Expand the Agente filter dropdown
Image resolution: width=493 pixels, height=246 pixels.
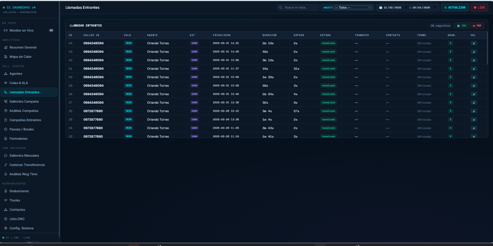click(353, 8)
